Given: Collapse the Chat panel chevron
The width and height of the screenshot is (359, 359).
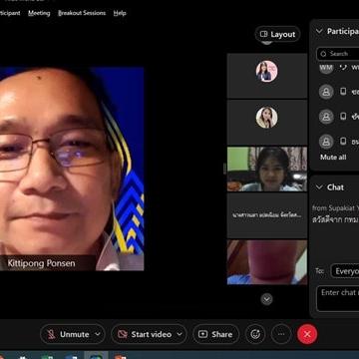Looking at the screenshot, I should [319, 187].
